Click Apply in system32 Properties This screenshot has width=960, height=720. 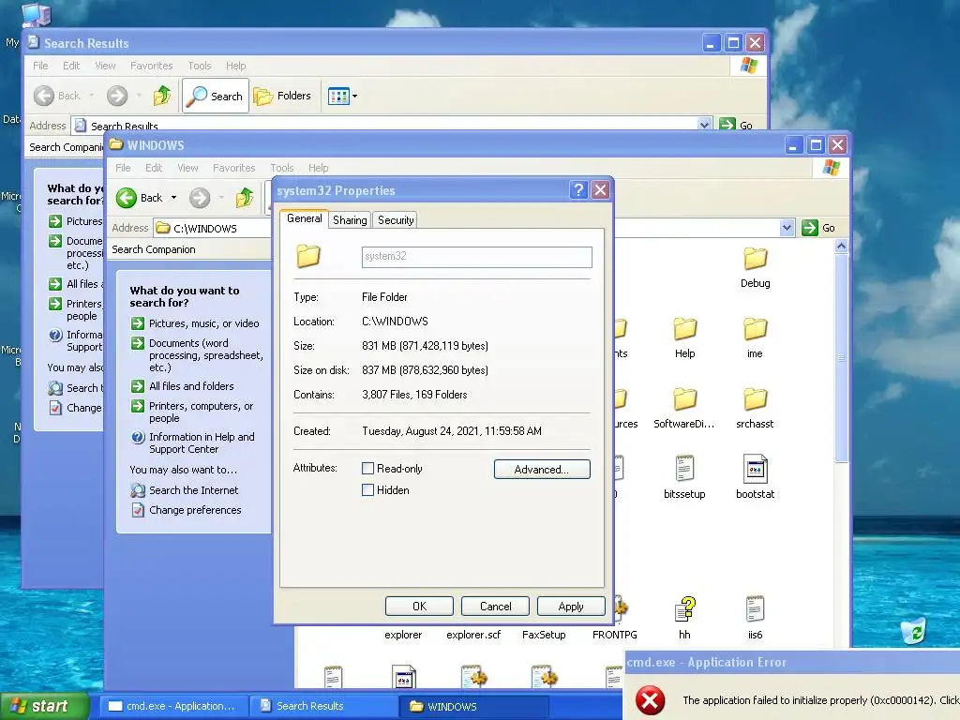pos(571,607)
